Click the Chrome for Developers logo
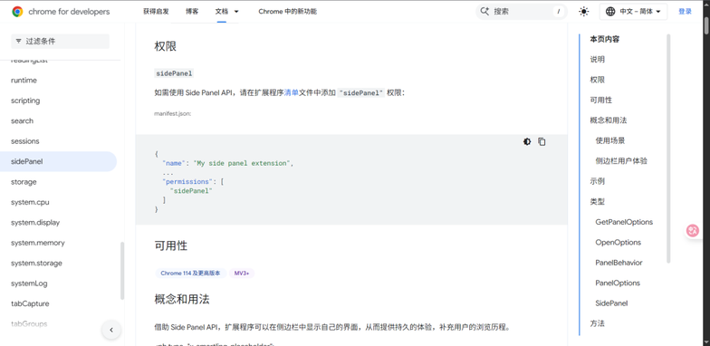The image size is (710, 346). click(x=61, y=12)
